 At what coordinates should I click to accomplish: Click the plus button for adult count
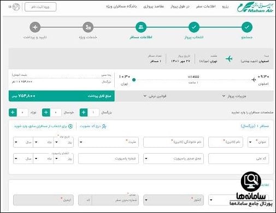click(x=84, y=112)
